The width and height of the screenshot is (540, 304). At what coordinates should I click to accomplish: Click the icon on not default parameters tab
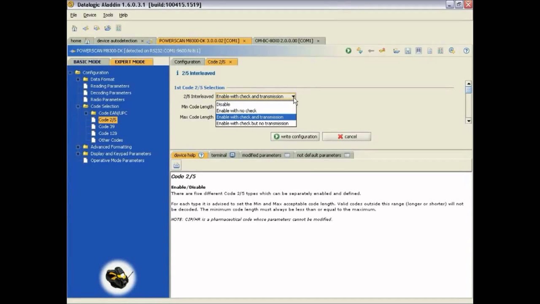click(347, 155)
